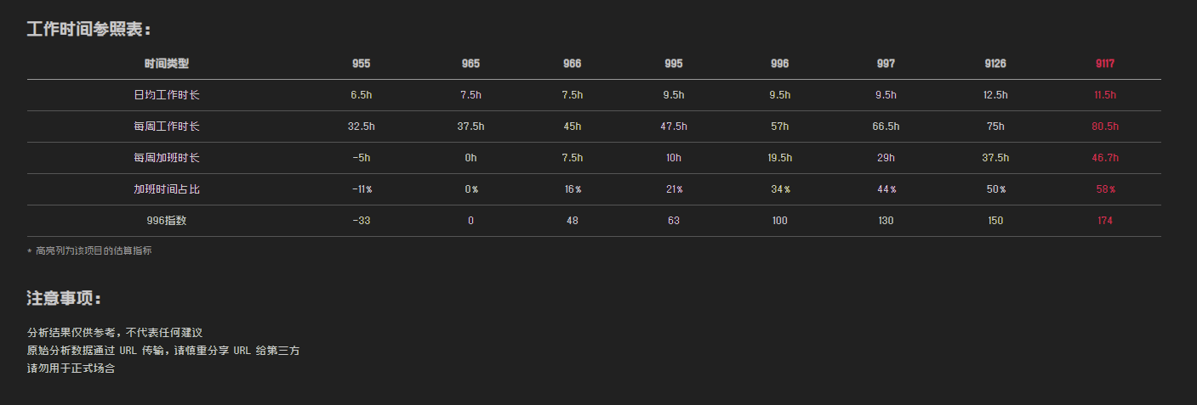This screenshot has height=405, width=1197.
Task: Click the 日均工作时长 row label
Action: point(167,95)
